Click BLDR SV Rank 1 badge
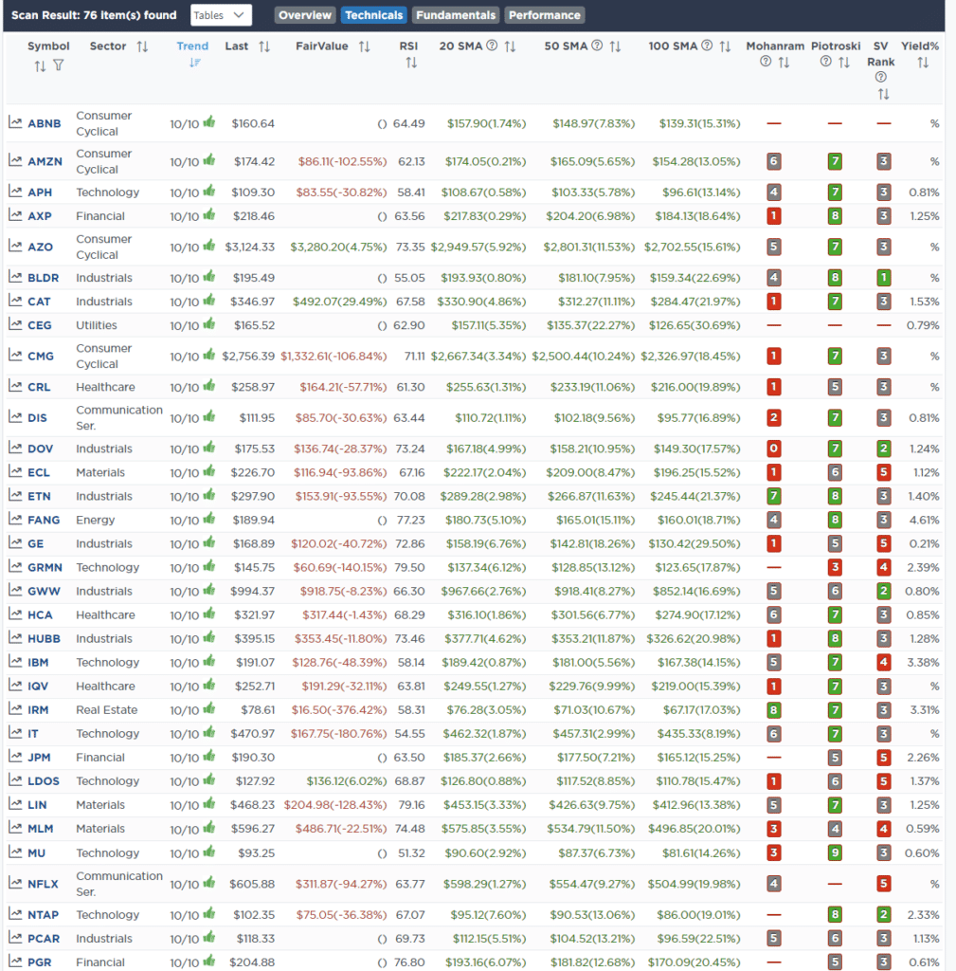The image size is (956, 971). (884, 278)
